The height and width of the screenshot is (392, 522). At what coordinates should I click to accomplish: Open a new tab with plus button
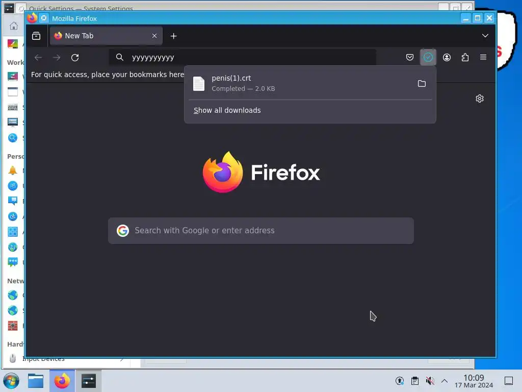[173, 36]
